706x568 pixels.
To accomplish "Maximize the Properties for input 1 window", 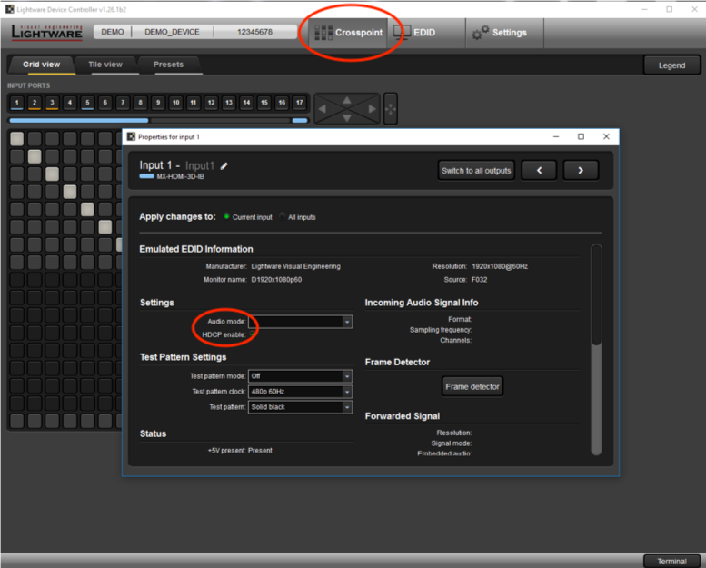I will tap(581, 136).
